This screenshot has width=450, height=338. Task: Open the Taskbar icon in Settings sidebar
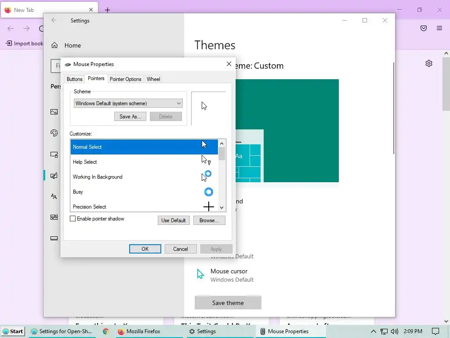(x=54, y=238)
